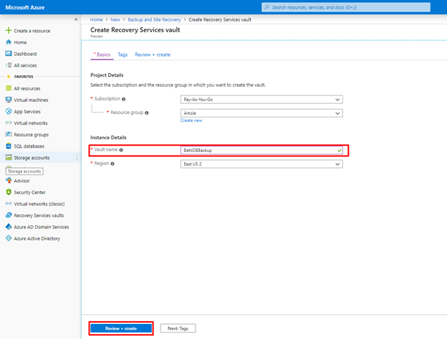Click the search magnifier icon in top bar
The height and width of the screenshot is (339, 447).
tap(266, 7)
